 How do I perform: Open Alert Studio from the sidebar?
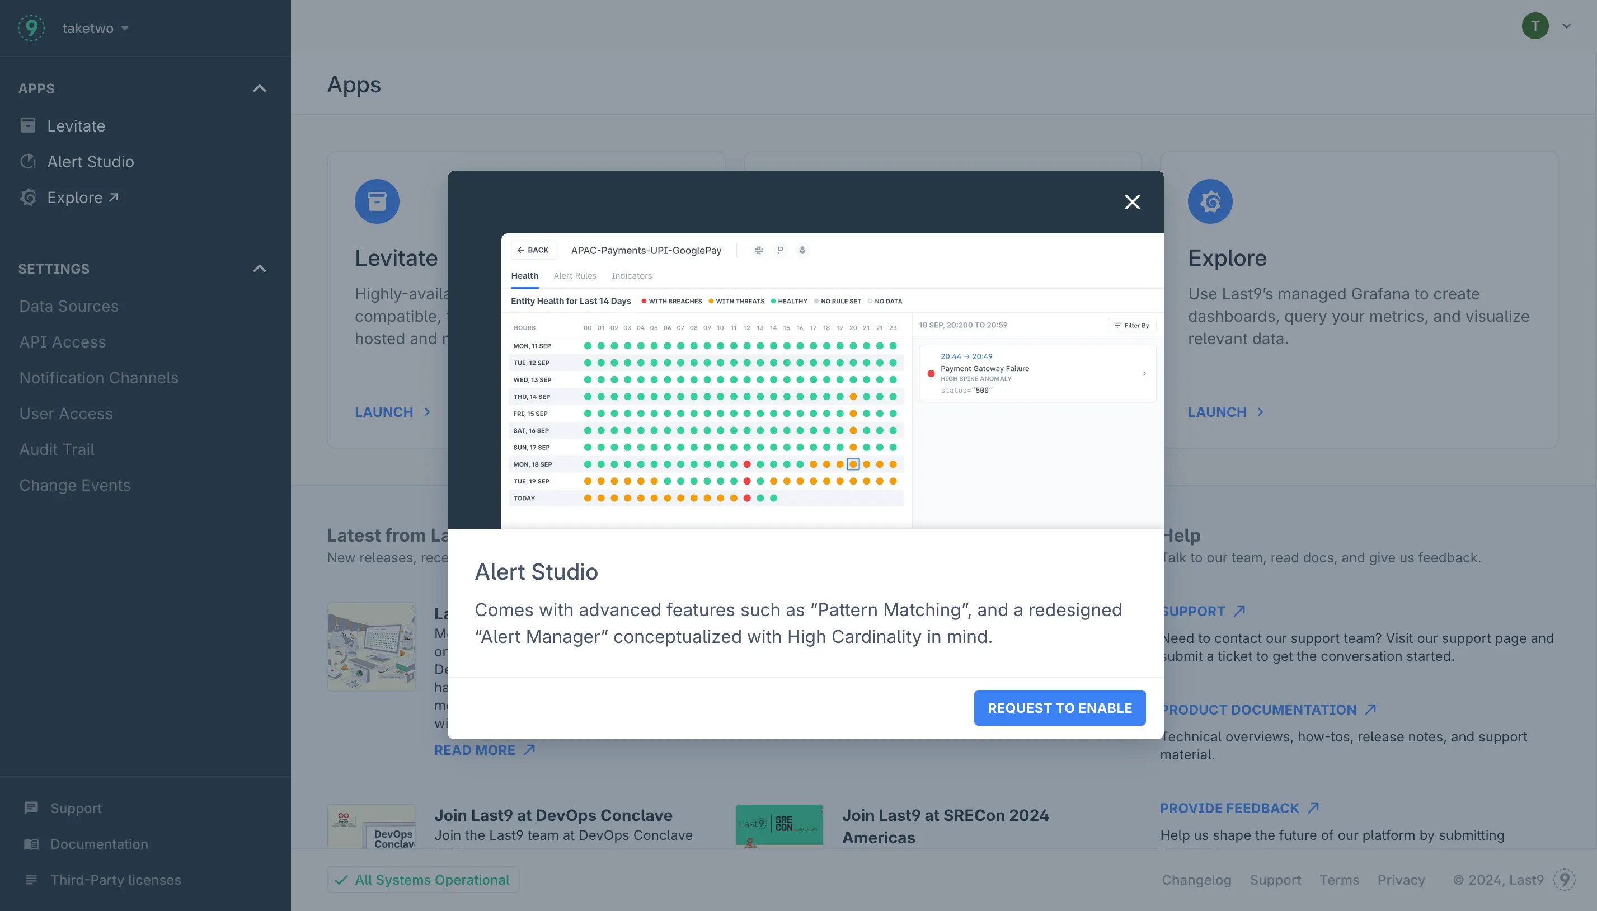pyautogui.click(x=90, y=161)
